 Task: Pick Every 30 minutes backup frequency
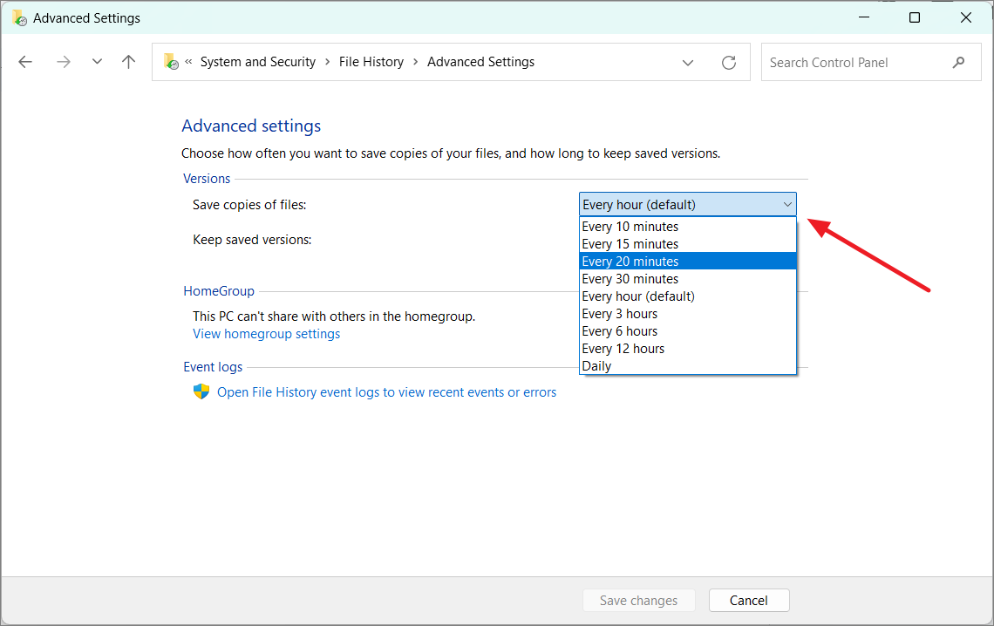tap(630, 279)
